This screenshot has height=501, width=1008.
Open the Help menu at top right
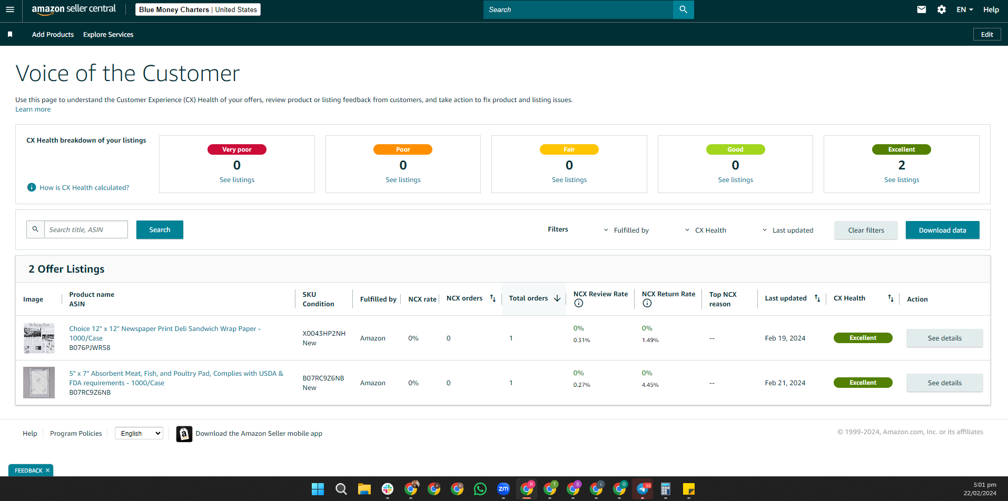click(x=991, y=9)
